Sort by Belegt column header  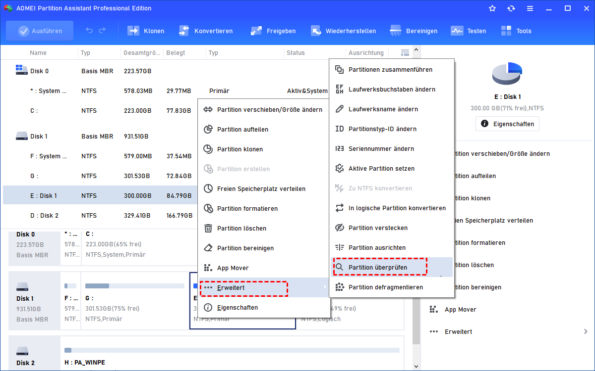pyautogui.click(x=184, y=53)
